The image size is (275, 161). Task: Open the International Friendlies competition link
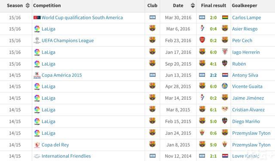point(66,156)
